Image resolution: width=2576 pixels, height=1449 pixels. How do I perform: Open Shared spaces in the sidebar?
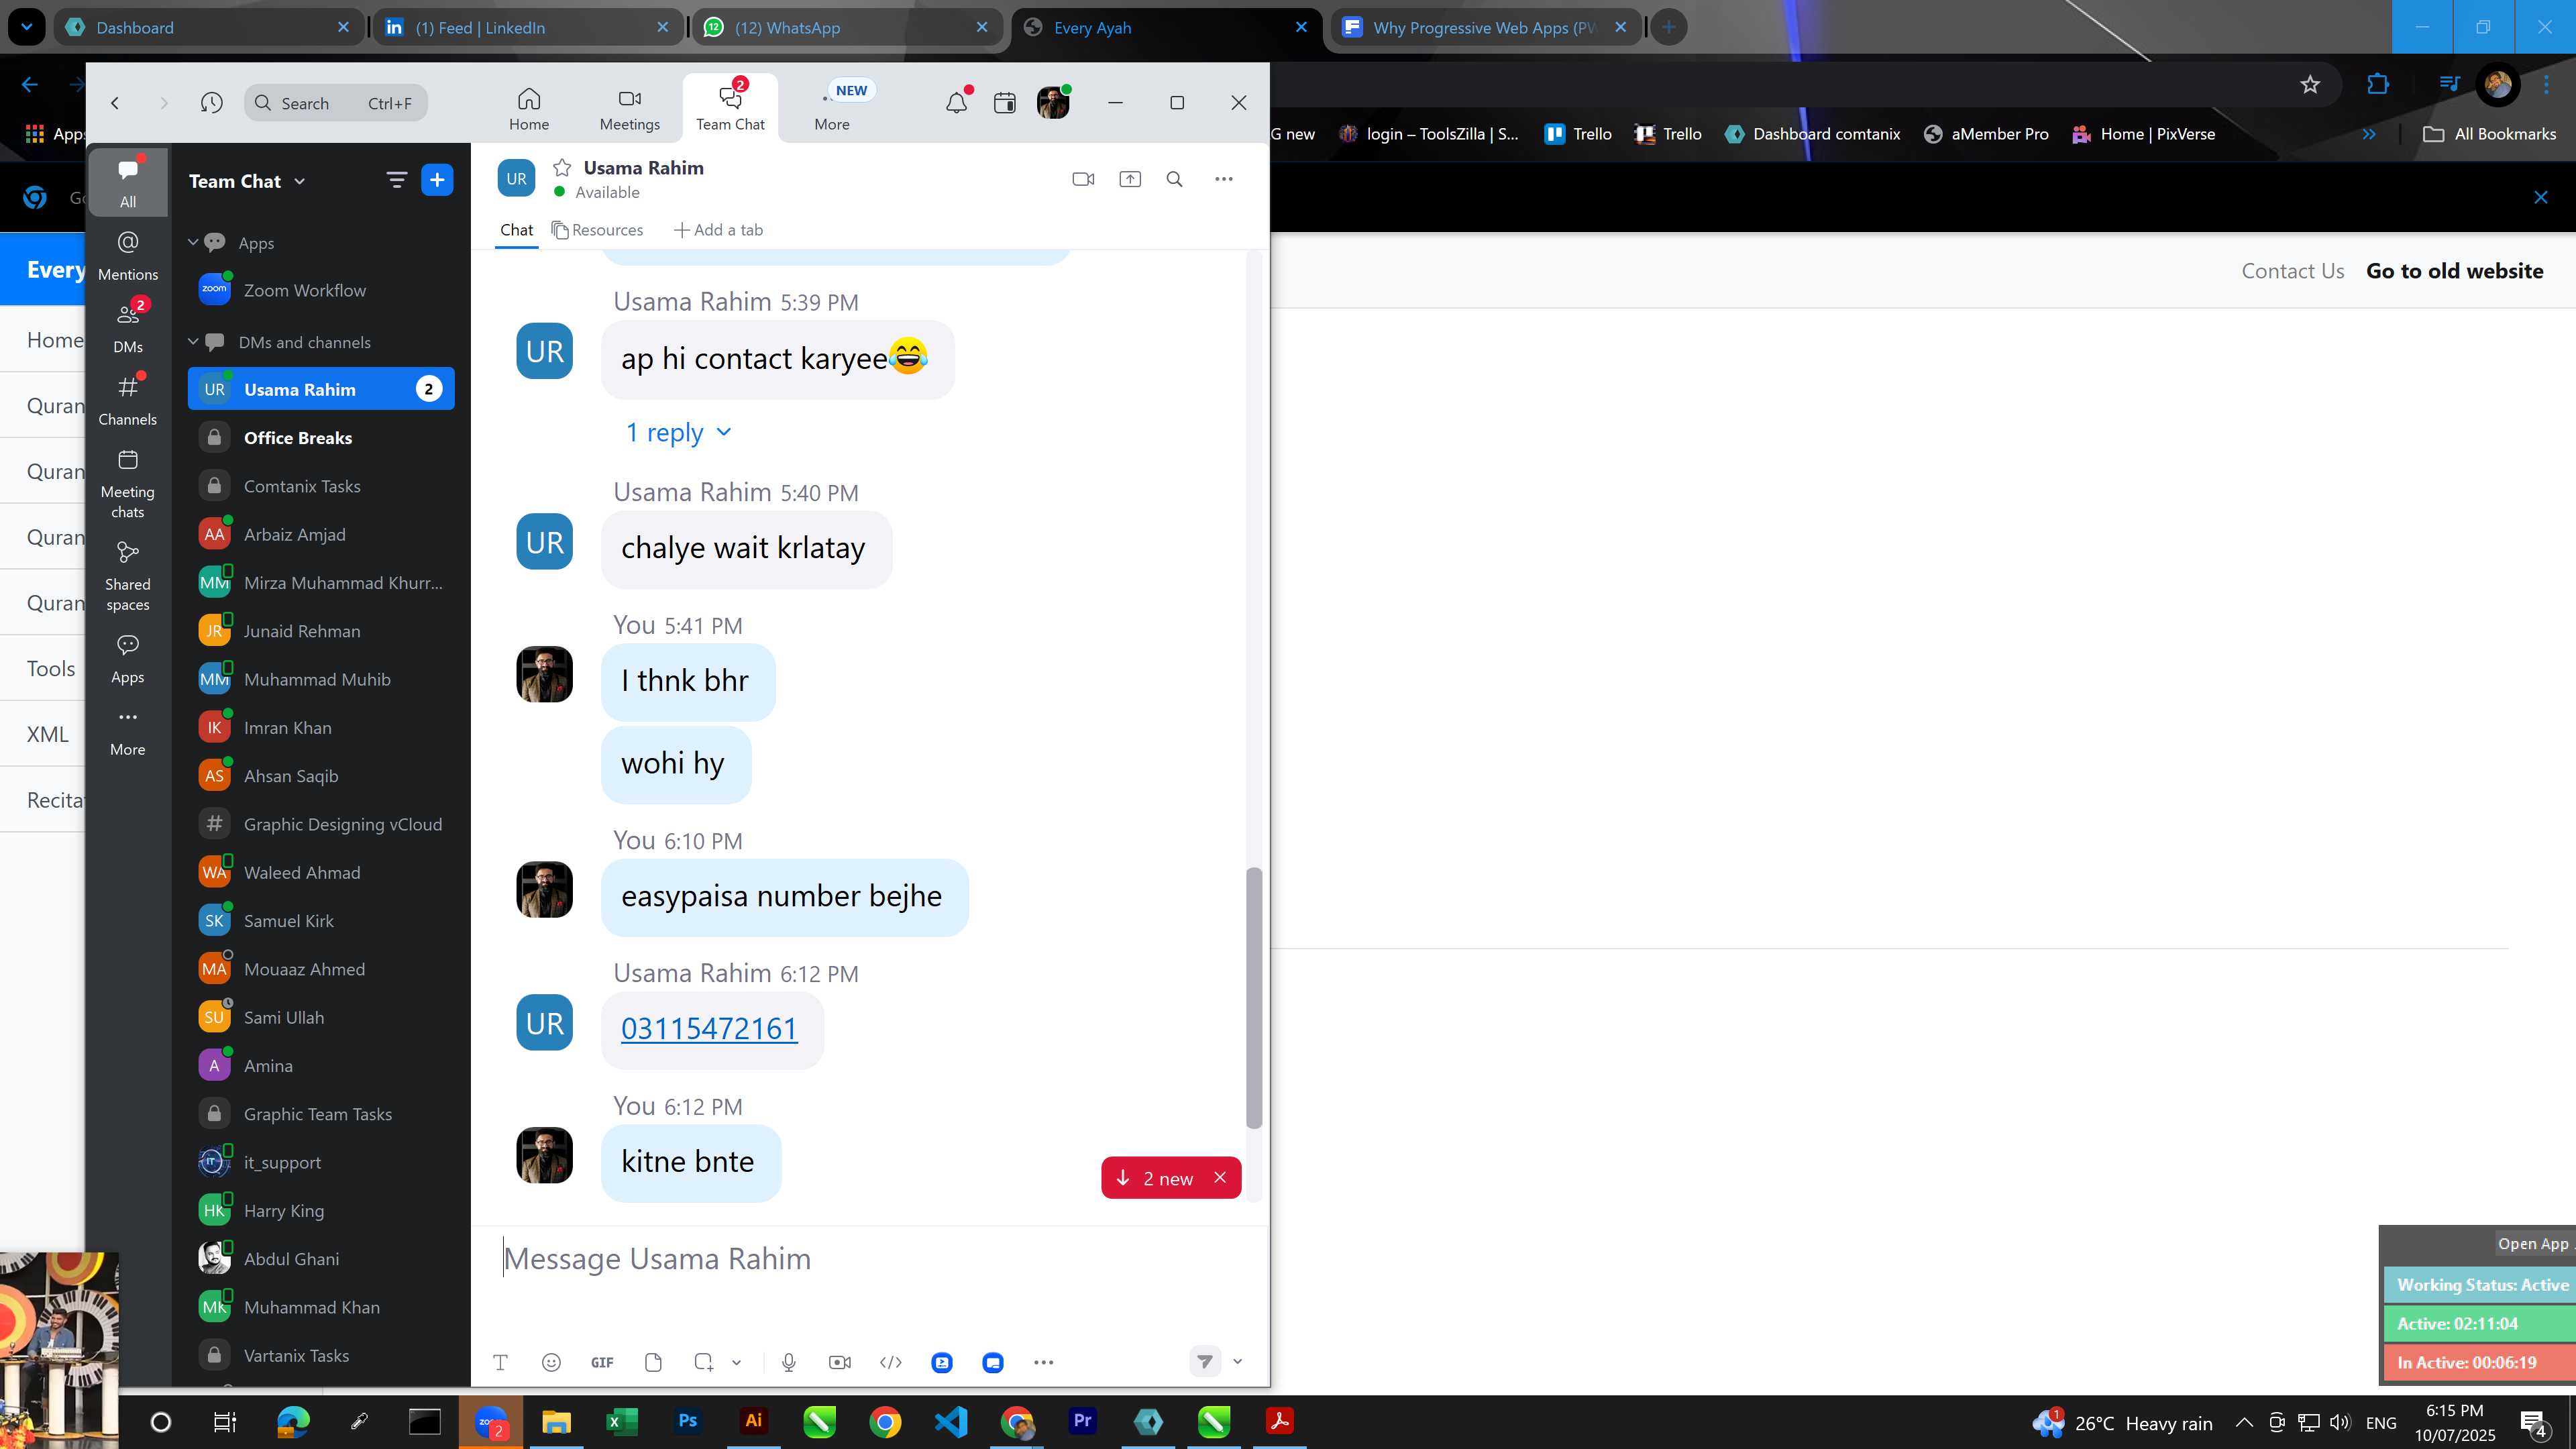(x=128, y=576)
